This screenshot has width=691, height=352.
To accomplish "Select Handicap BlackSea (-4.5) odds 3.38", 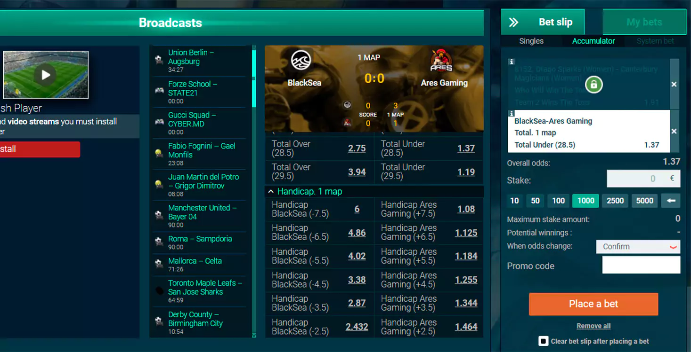I will click(357, 280).
